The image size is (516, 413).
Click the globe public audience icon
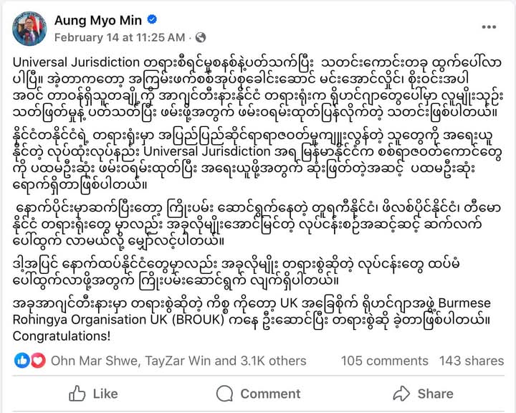200,37
